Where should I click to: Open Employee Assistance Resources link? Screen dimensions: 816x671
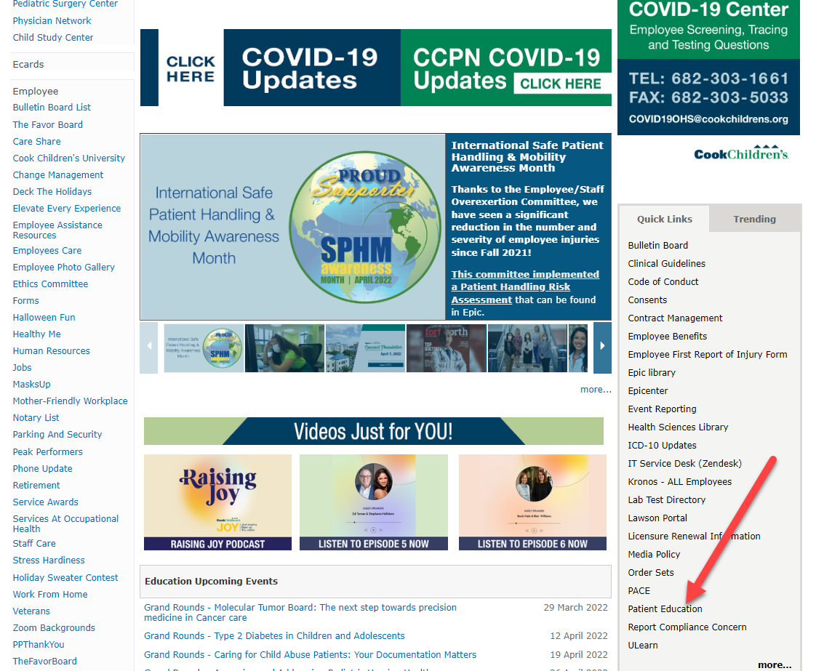(x=57, y=230)
